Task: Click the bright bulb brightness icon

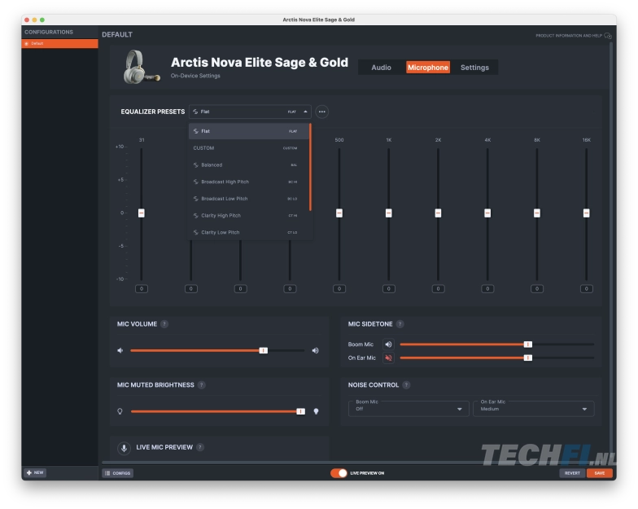Action: [316, 412]
